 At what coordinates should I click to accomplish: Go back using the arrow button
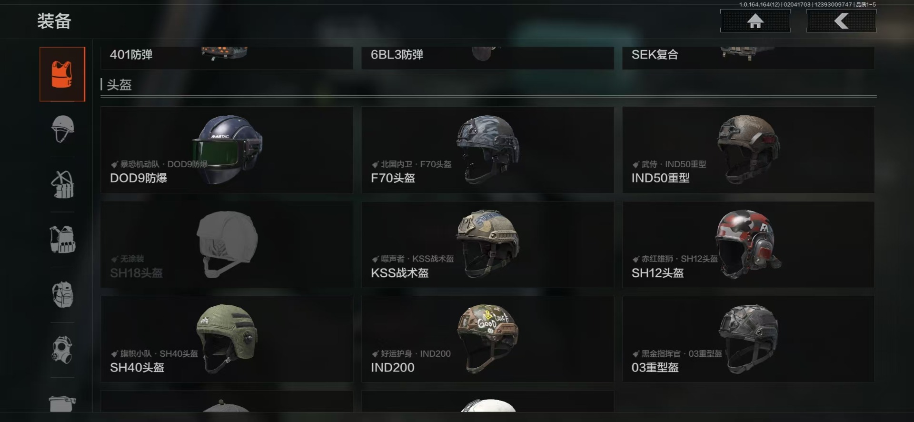point(841,21)
